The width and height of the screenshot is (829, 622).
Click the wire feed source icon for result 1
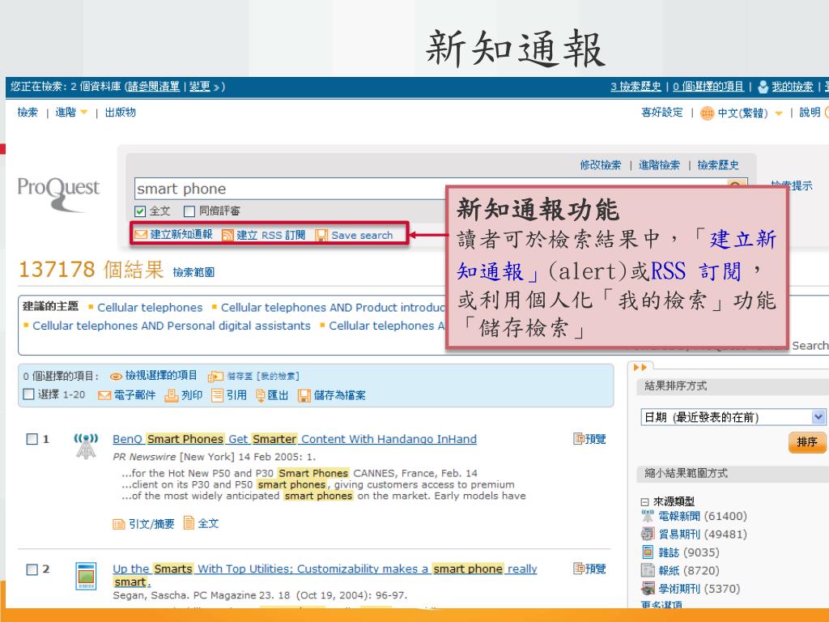(86, 445)
